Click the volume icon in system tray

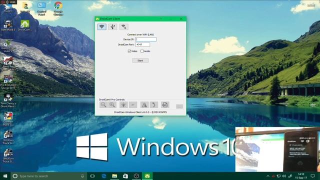pyautogui.click(x=284, y=176)
